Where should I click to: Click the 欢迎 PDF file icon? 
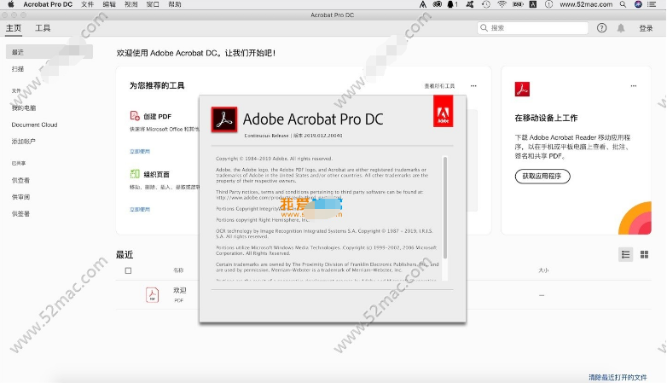coord(153,295)
